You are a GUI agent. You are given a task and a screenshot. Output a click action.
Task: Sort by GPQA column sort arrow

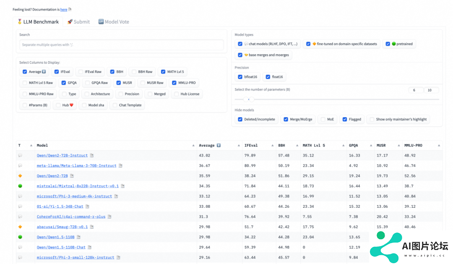click(x=371, y=146)
